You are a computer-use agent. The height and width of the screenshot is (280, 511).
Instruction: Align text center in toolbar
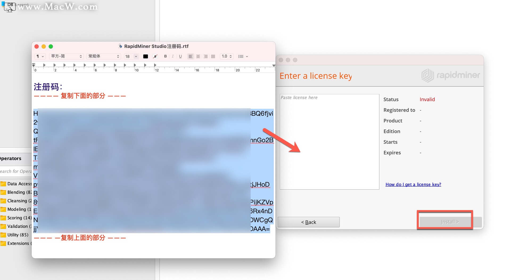(x=198, y=56)
